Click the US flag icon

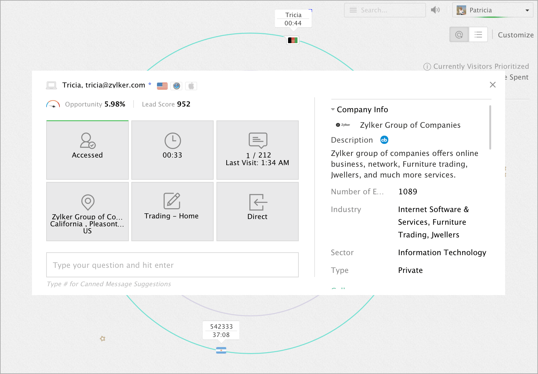click(162, 86)
